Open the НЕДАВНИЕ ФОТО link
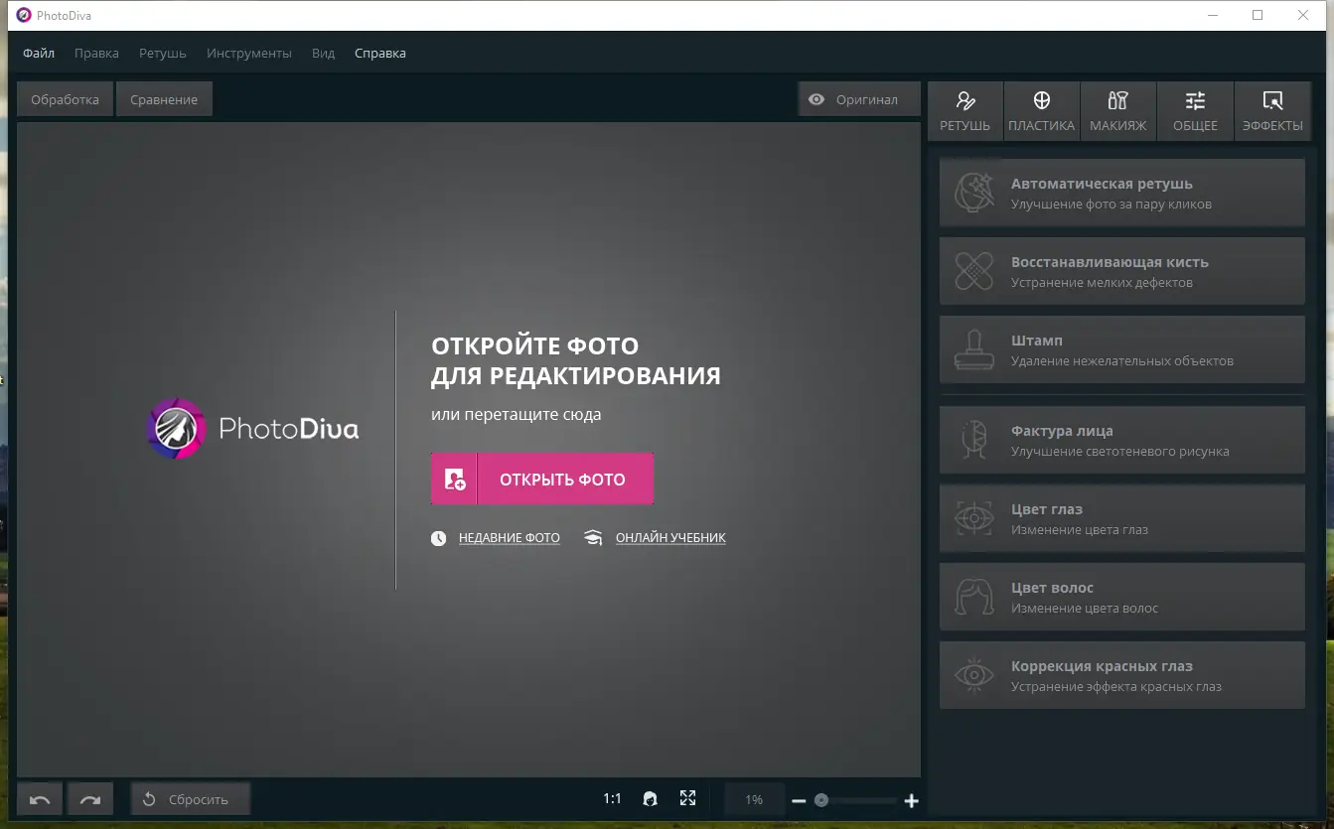This screenshot has height=829, width=1334. click(x=510, y=538)
